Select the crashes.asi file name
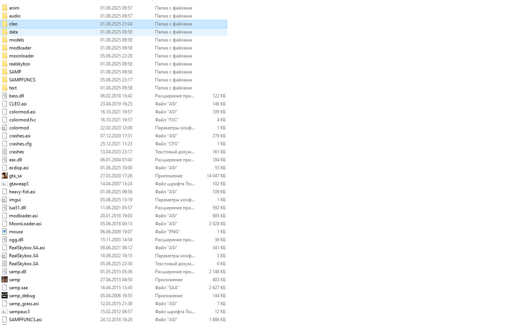The image size is (526, 325). pyautogui.click(x=20, y=136)
